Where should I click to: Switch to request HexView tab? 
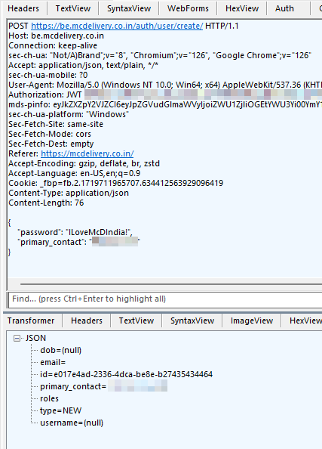tap(242, 8)
